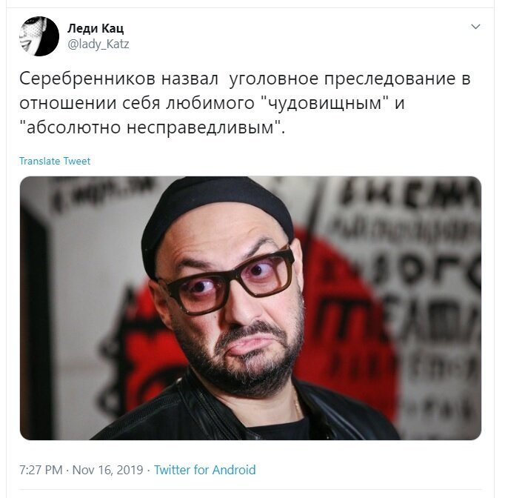Click the word отношении in the second line
This screenshot has width=505, height=498.
click(x=68, y=103)
